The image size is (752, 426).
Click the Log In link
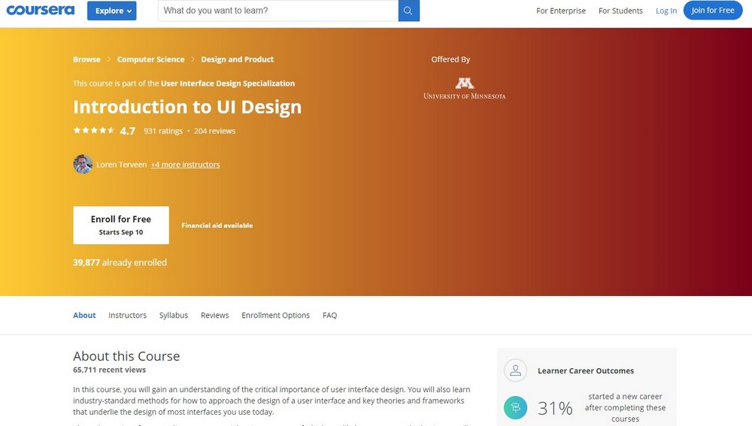666,11
